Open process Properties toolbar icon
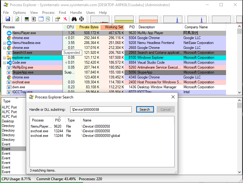243x183 pixels. click(x=58, y=19)
